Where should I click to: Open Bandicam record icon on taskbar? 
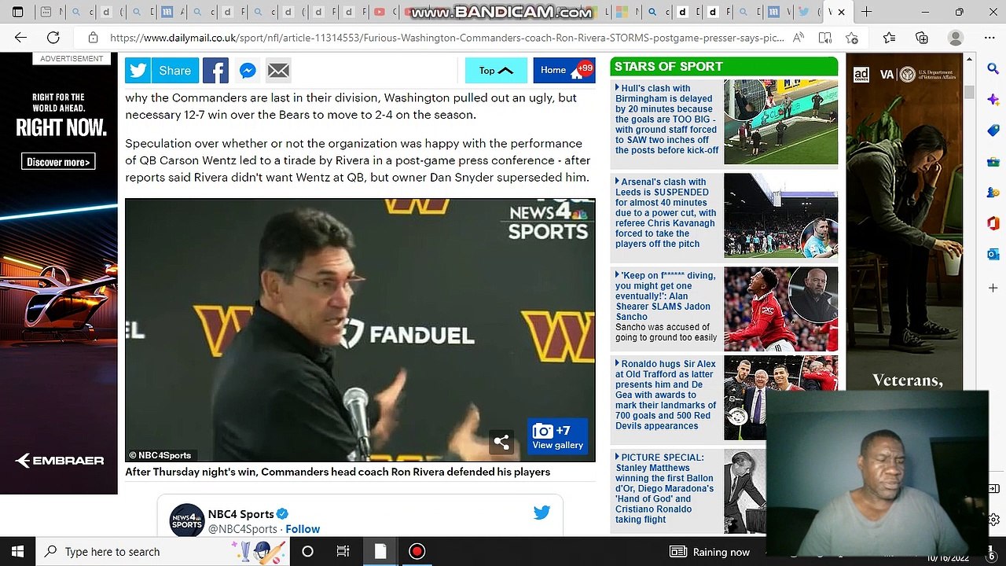[x=417, y=552]
